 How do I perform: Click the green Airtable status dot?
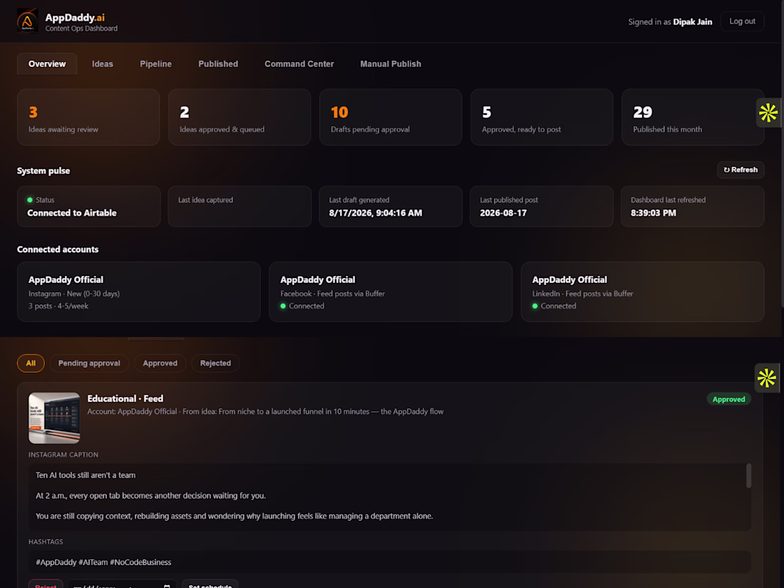tap(30, 200)
